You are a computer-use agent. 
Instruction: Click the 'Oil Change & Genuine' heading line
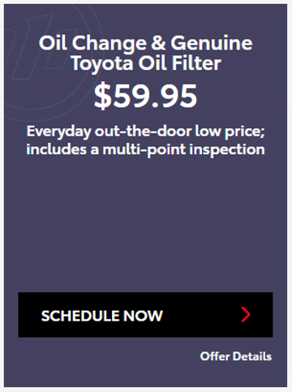(145, 43)
